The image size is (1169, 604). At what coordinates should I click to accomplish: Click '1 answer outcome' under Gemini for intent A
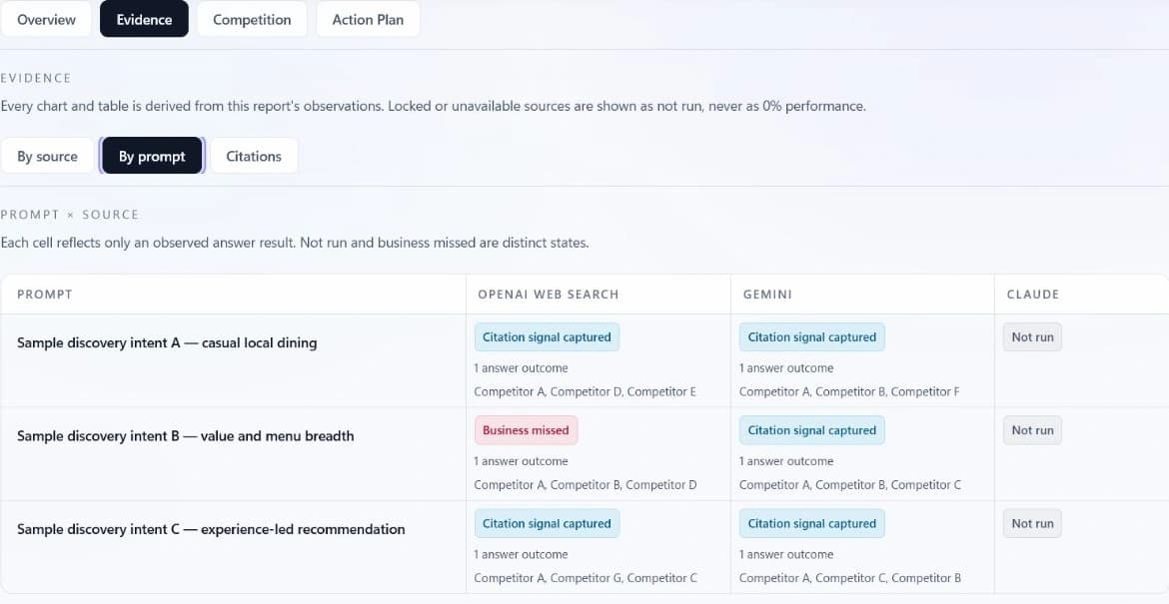[785, 368]
